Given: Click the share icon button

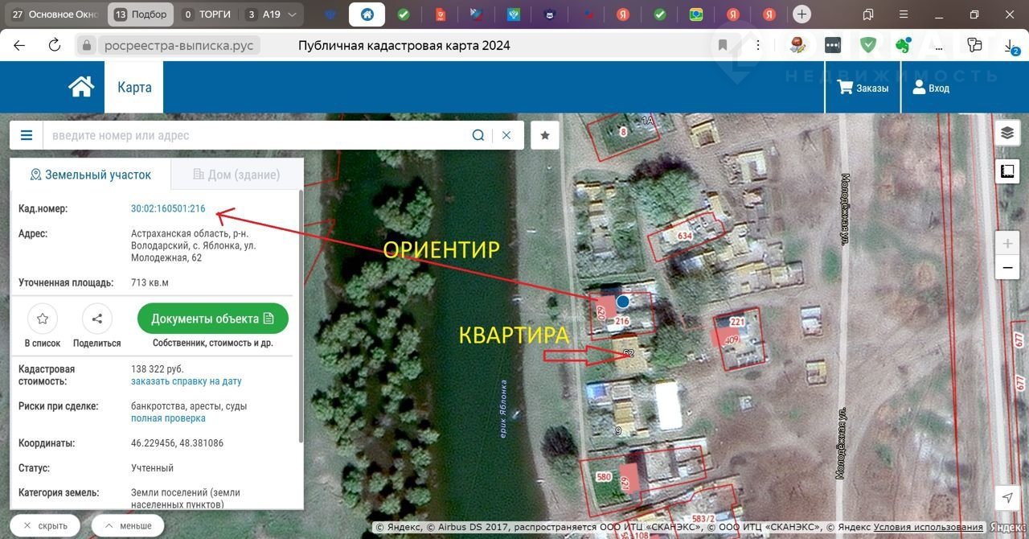Looking at the screenshot, I should (x=96, y=319).
